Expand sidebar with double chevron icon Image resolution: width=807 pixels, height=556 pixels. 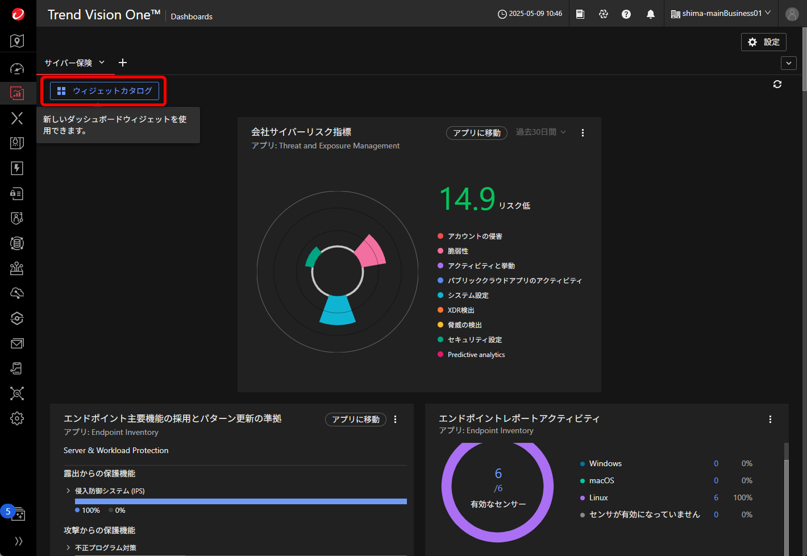coord(18,541)
